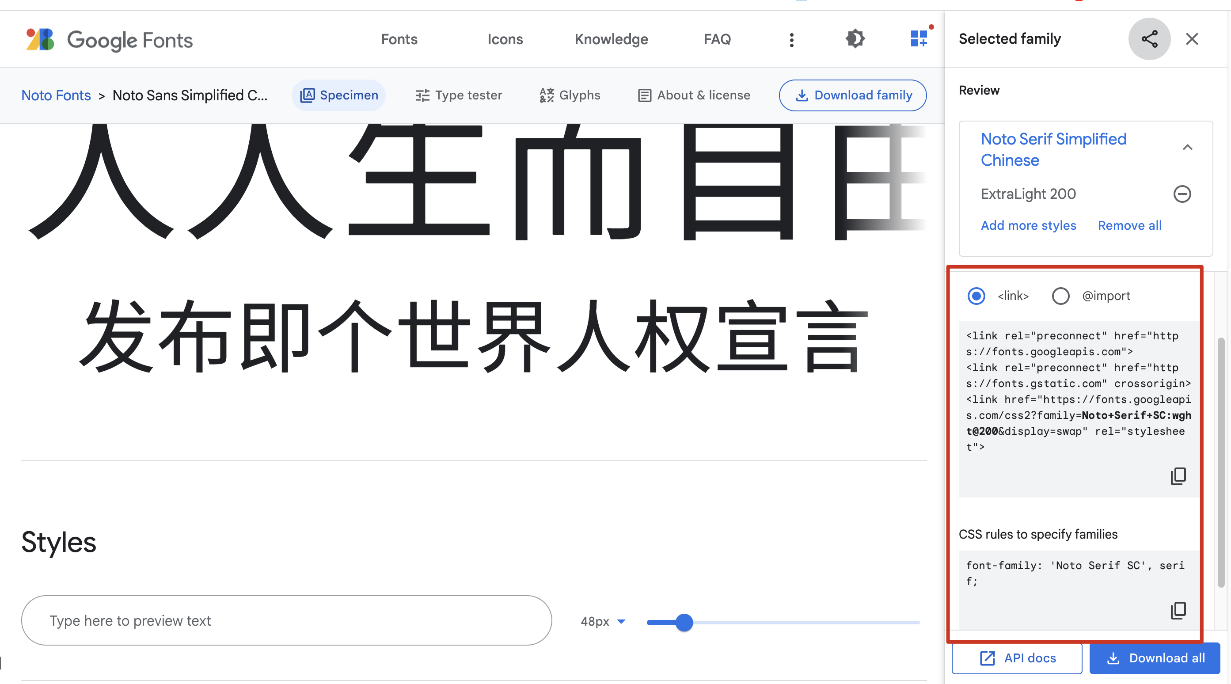The height and width of the screenshot is (684, 1231).
Task: Copy the <link> embed code snippet
Action: coord(1178,476)
